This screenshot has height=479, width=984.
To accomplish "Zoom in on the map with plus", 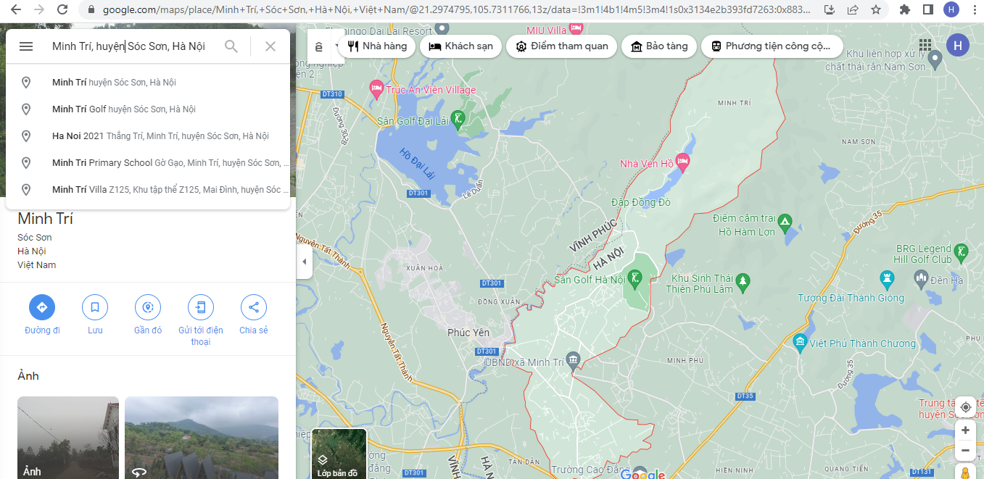I will 965,430.
